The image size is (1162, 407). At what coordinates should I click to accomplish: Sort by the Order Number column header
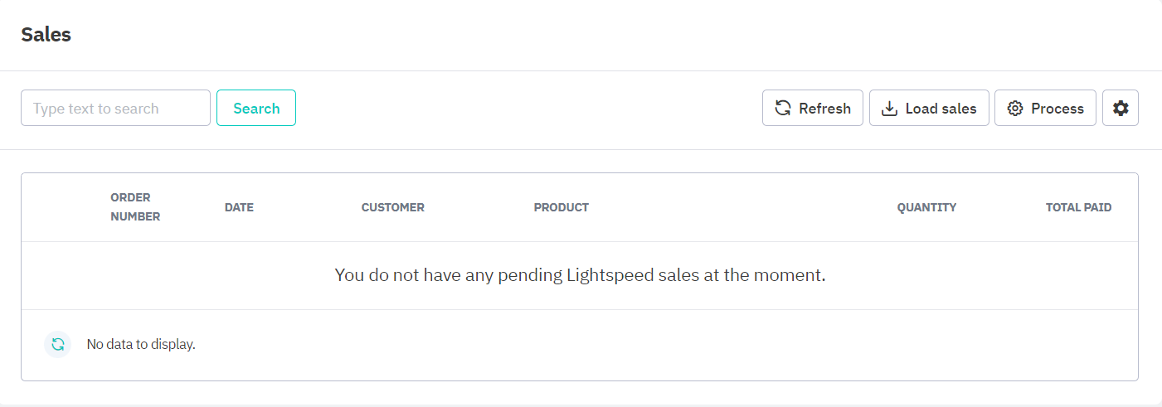pos(135,207)
